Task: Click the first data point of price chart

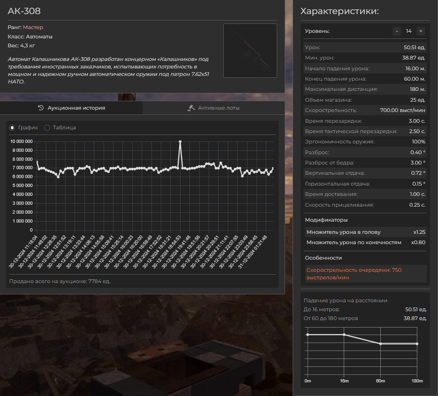Action: (x=37, y=162)
